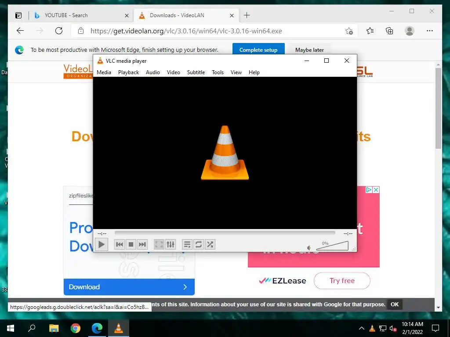
Task: Close the YOUTUBE - Search tab
Action: (x=127, y=15)
